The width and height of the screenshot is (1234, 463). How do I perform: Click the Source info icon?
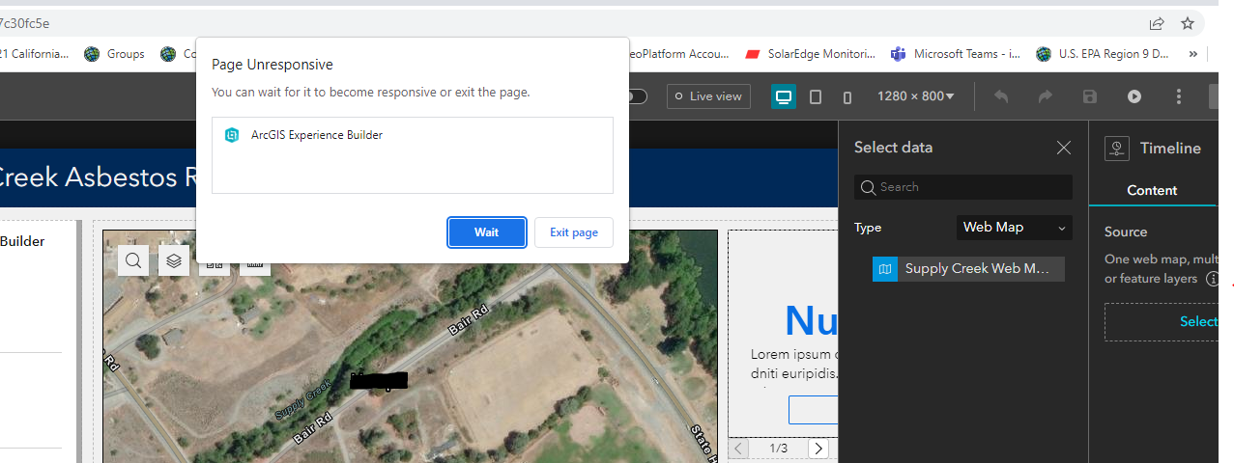coord(1212,279)
